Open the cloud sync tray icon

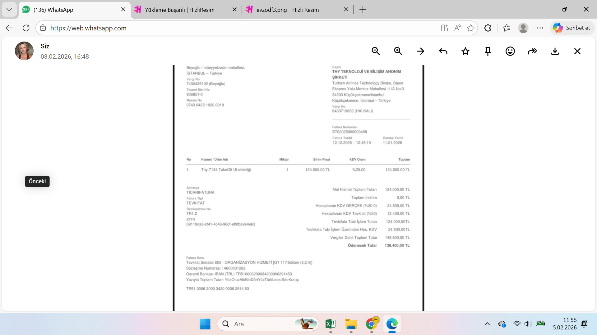pyautogui.click(x=502, y=324)
